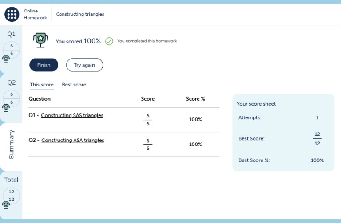Click the Q2 6/6 score circle
This screenshot has width=341, height=223.
pyautogui.click(x=12, y=98)
